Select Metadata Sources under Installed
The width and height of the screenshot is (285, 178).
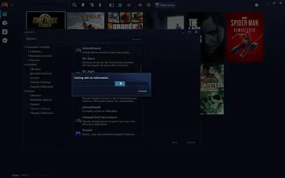pos(41,73)
